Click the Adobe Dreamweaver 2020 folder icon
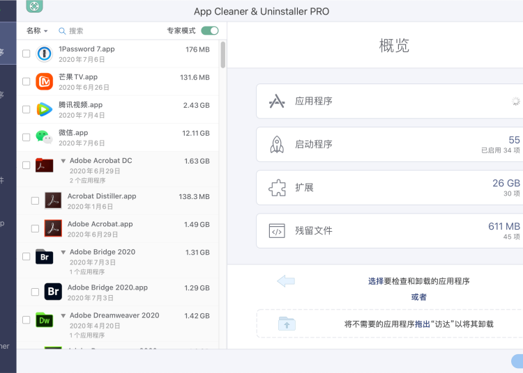This screenshot has height=373, width=523. tap(44, 320)
